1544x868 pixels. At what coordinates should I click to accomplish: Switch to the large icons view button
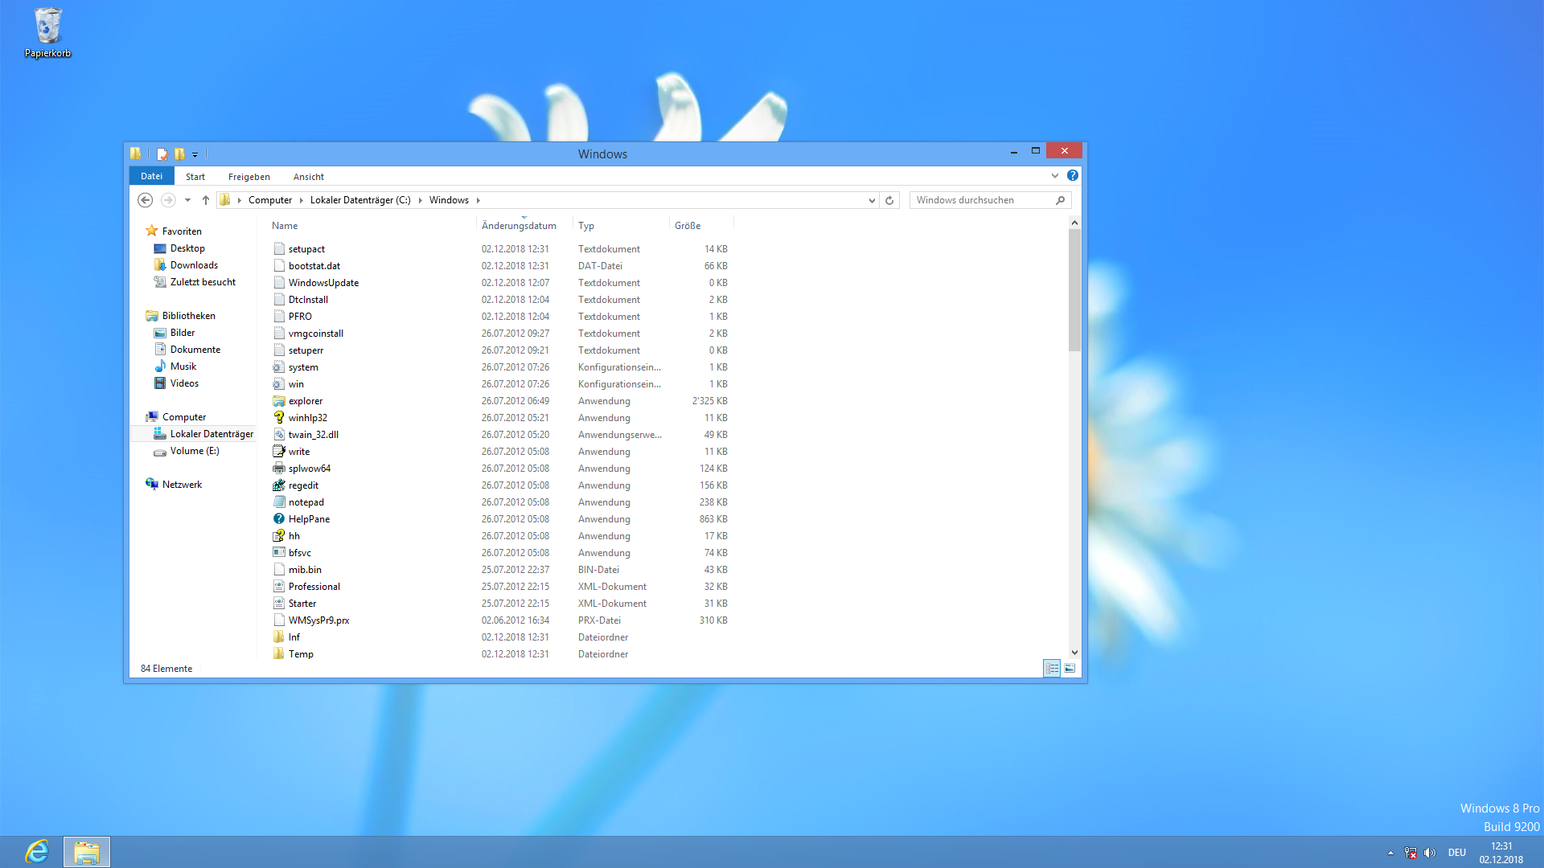(x=1070, y=668)
